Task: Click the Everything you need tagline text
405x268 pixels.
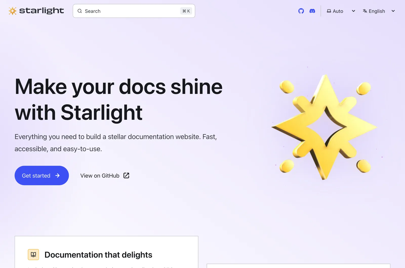Action: (x=116, y=143)
